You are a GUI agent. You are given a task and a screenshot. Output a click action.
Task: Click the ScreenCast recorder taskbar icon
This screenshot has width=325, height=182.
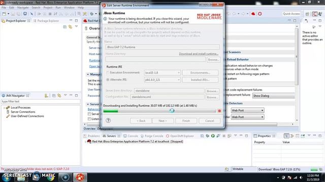point(65,177)
